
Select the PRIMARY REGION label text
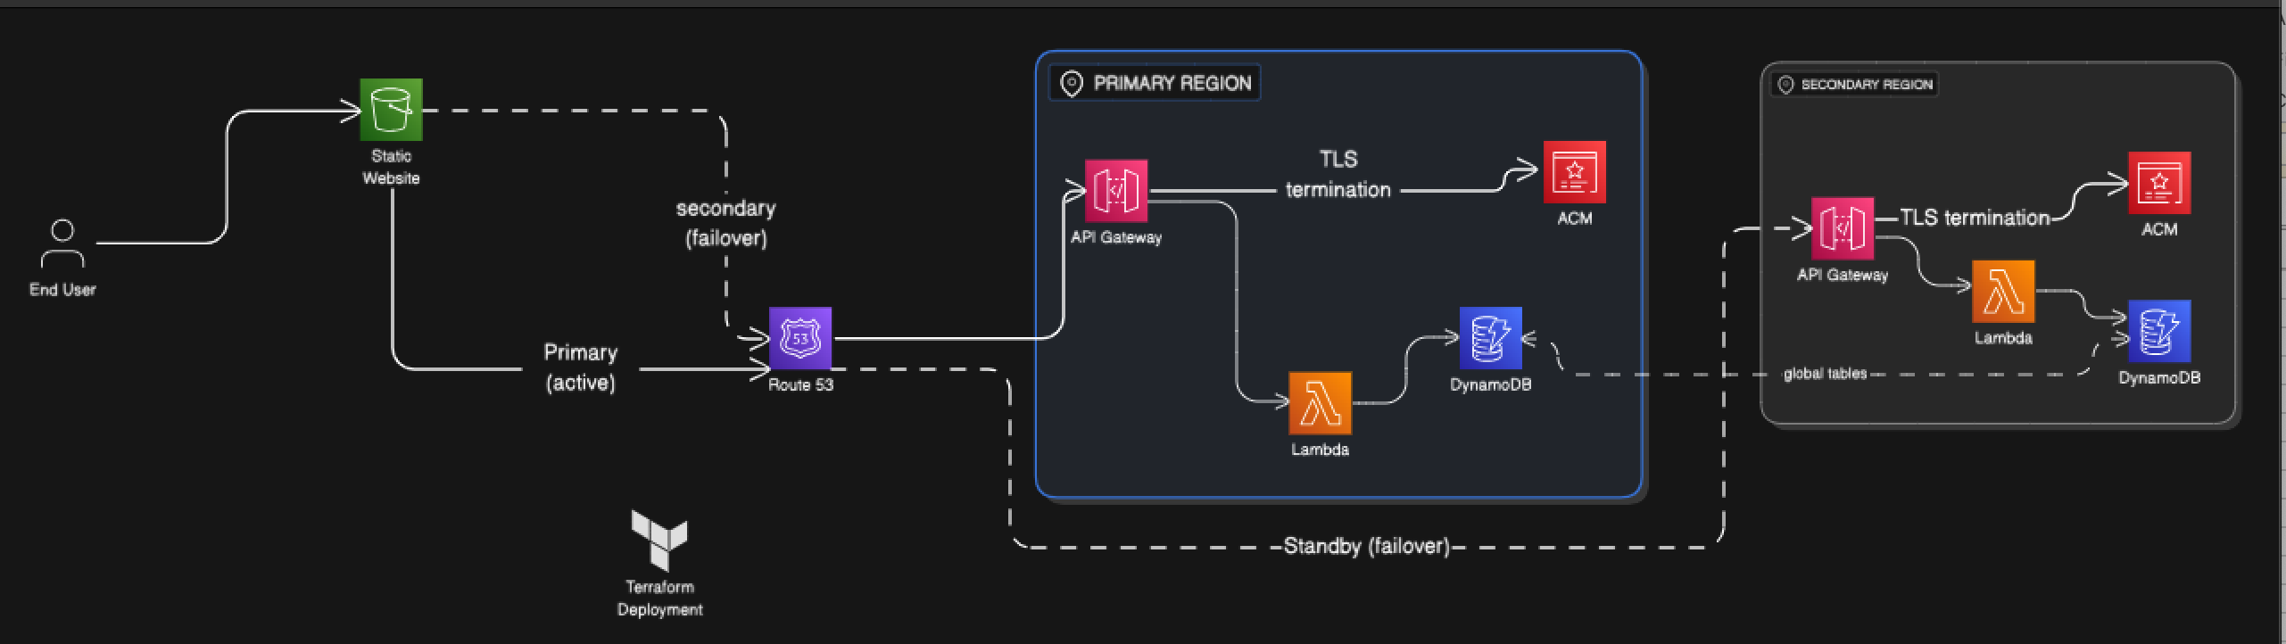pos(1172,83)
